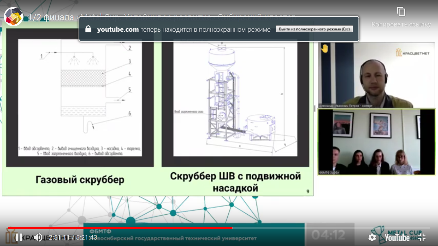Click 'Выйти из полноэкранного режима (Esc)' button
Viewport: 438px width, 246px height.
coord(314,29)
